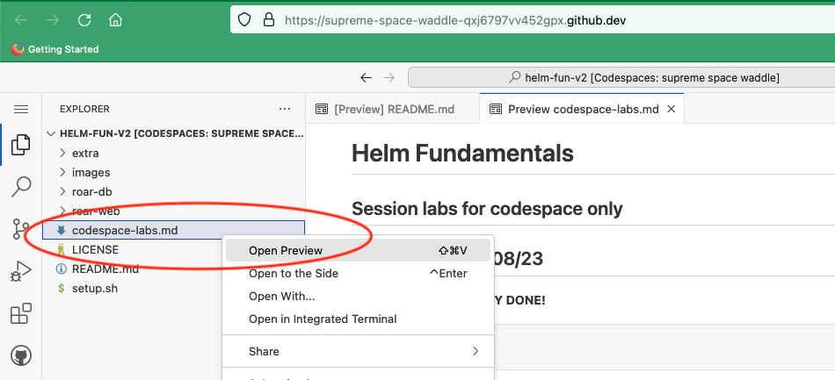Reload the page with the browser refresh icon
835x380 pixels.
tap(84, 20)
